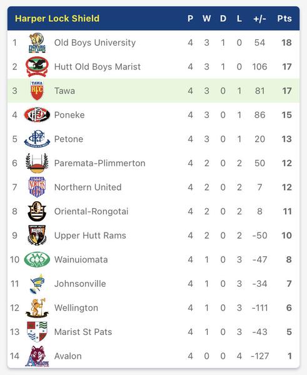Click the Old Boys University club logo
Viewport: 307px width, 375px height.
(37, 42)
